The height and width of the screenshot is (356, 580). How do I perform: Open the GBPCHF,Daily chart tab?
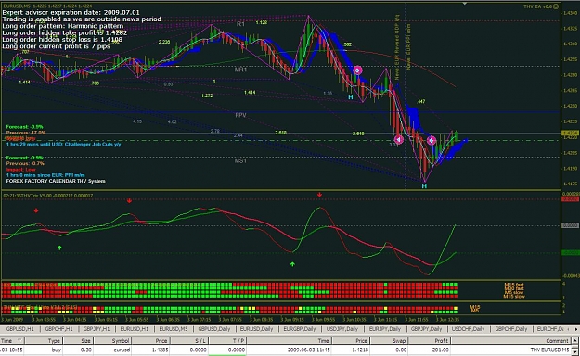point(511,328)
